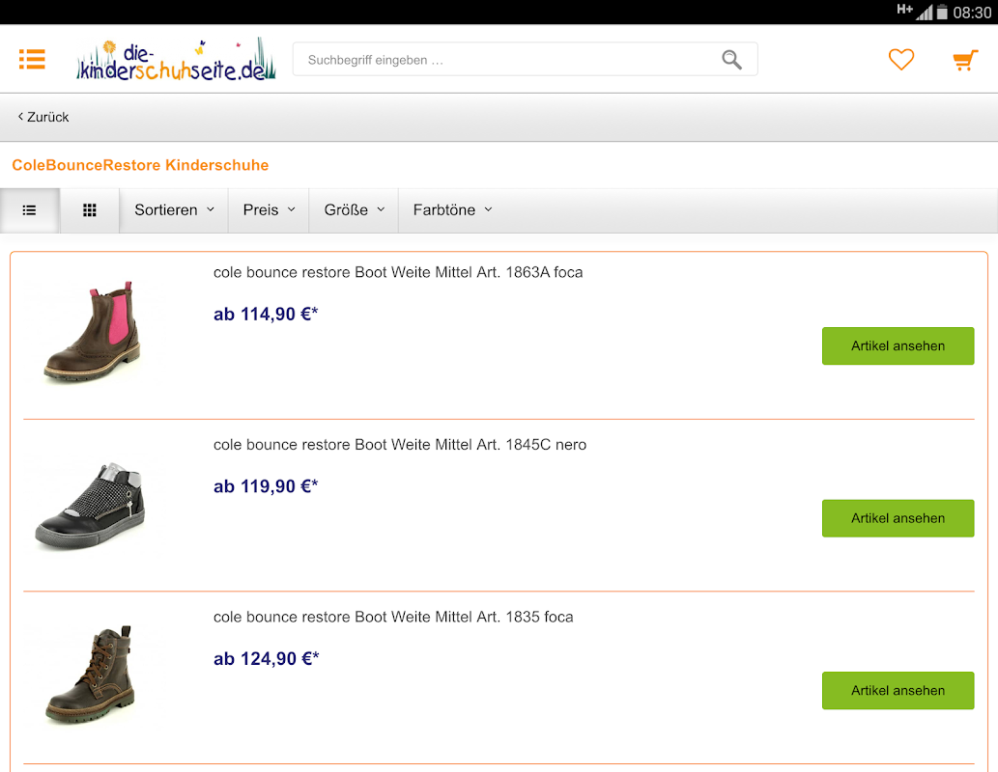Screen dimensions: 998x772
Task: Open thumbnail of black 1845C nero shoe
Action: [x=91, y=507]
